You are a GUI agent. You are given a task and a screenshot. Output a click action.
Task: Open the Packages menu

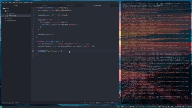26,2
